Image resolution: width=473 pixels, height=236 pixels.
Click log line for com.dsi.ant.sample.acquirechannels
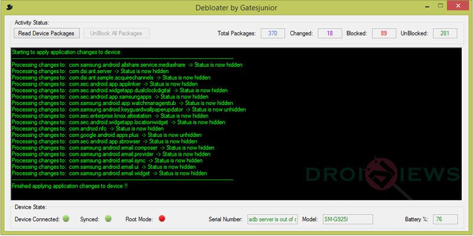[111, 78]
